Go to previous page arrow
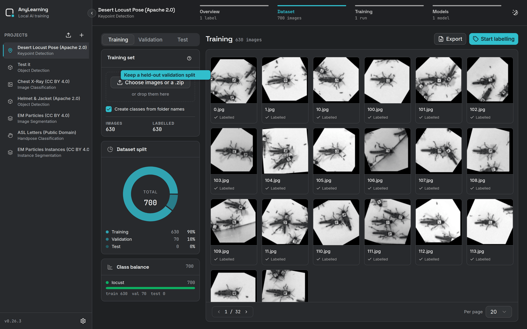 219,312
